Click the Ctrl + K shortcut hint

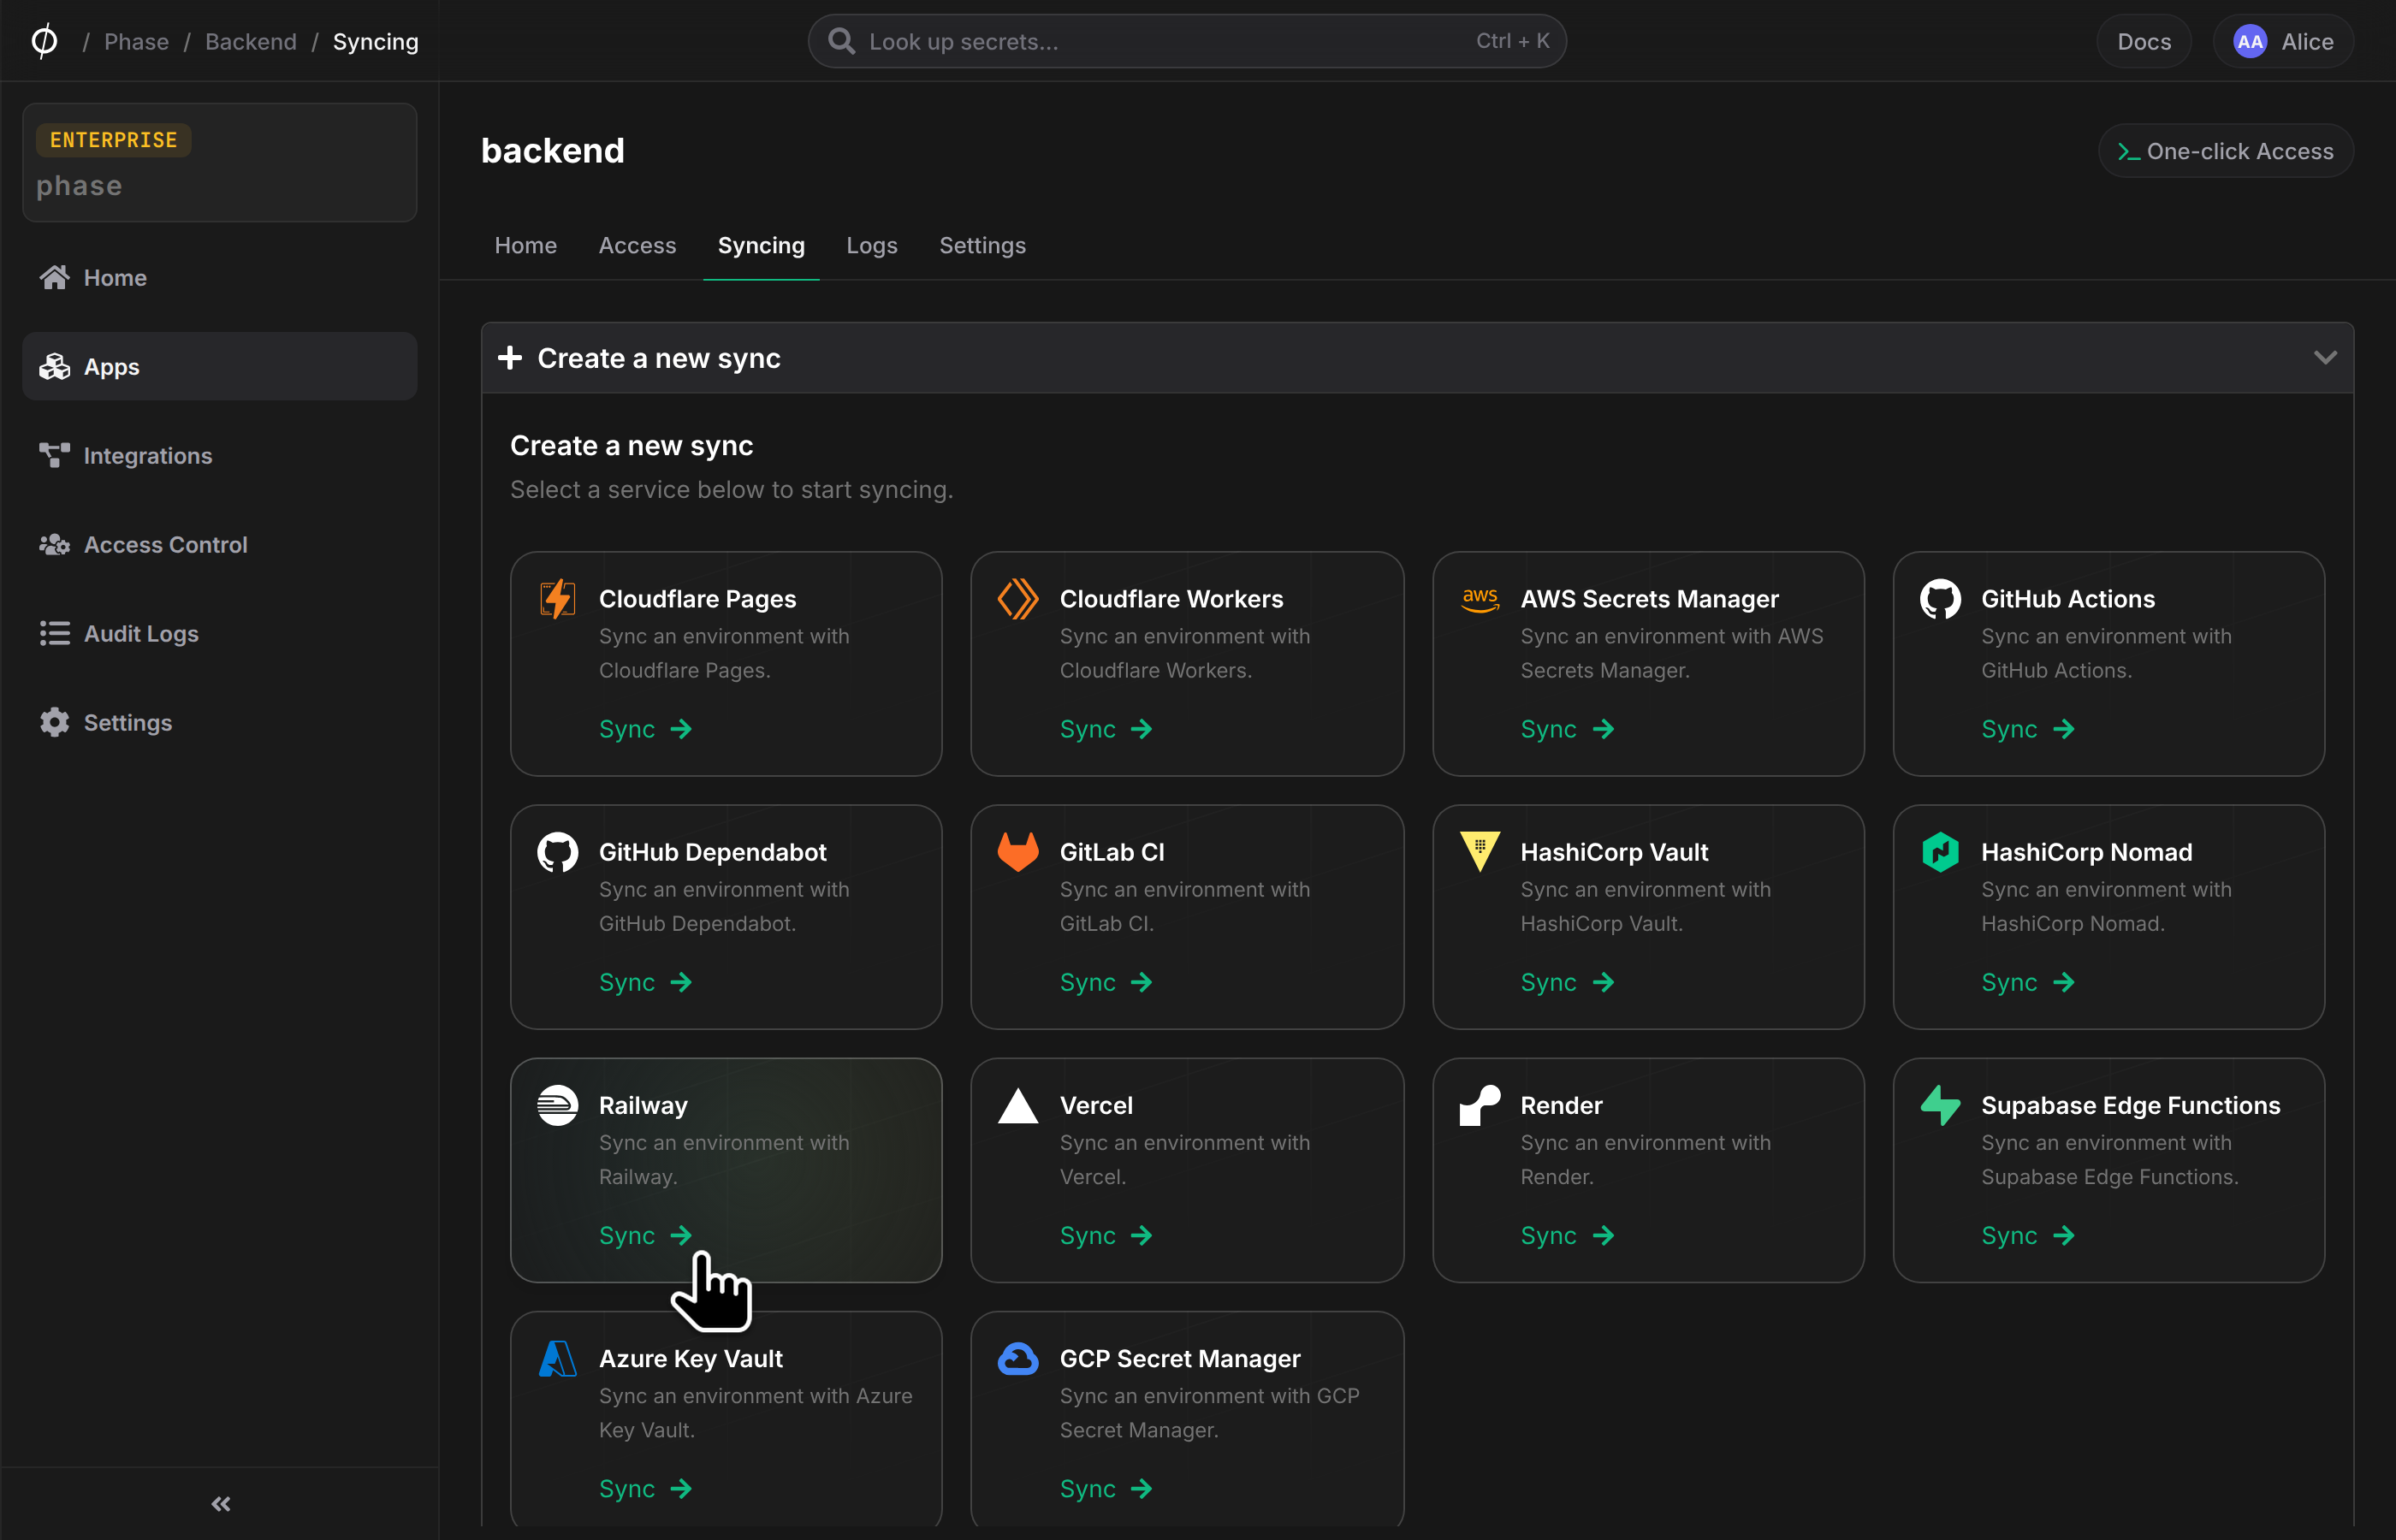[1512, 41]
